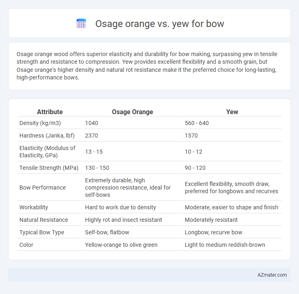Click the 'Typical Bow Type' row label

coord(42,232)
